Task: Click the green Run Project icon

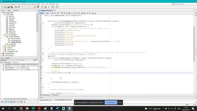Action: [49, 7]
